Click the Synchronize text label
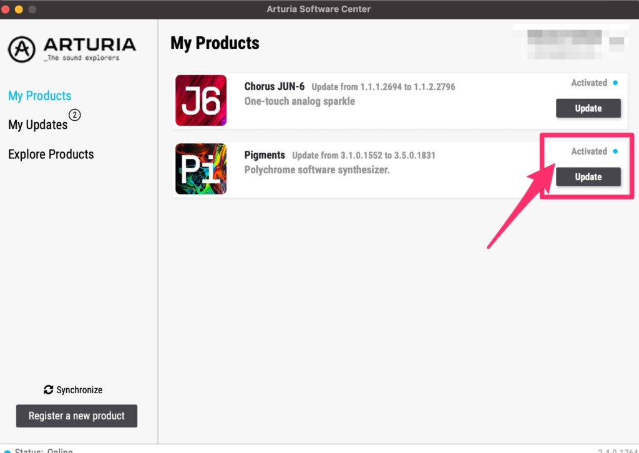 pos(79,389)
